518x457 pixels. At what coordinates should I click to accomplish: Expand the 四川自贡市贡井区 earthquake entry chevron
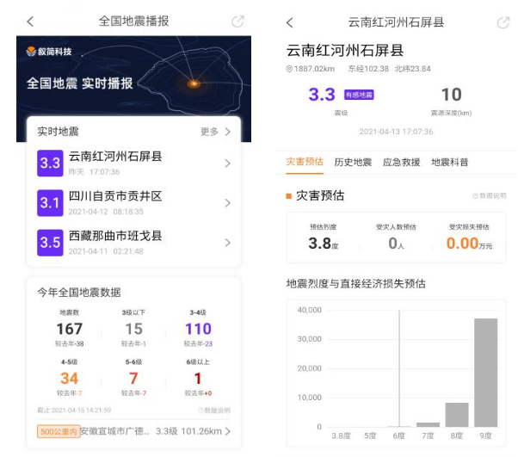click(x=227, y=203)
